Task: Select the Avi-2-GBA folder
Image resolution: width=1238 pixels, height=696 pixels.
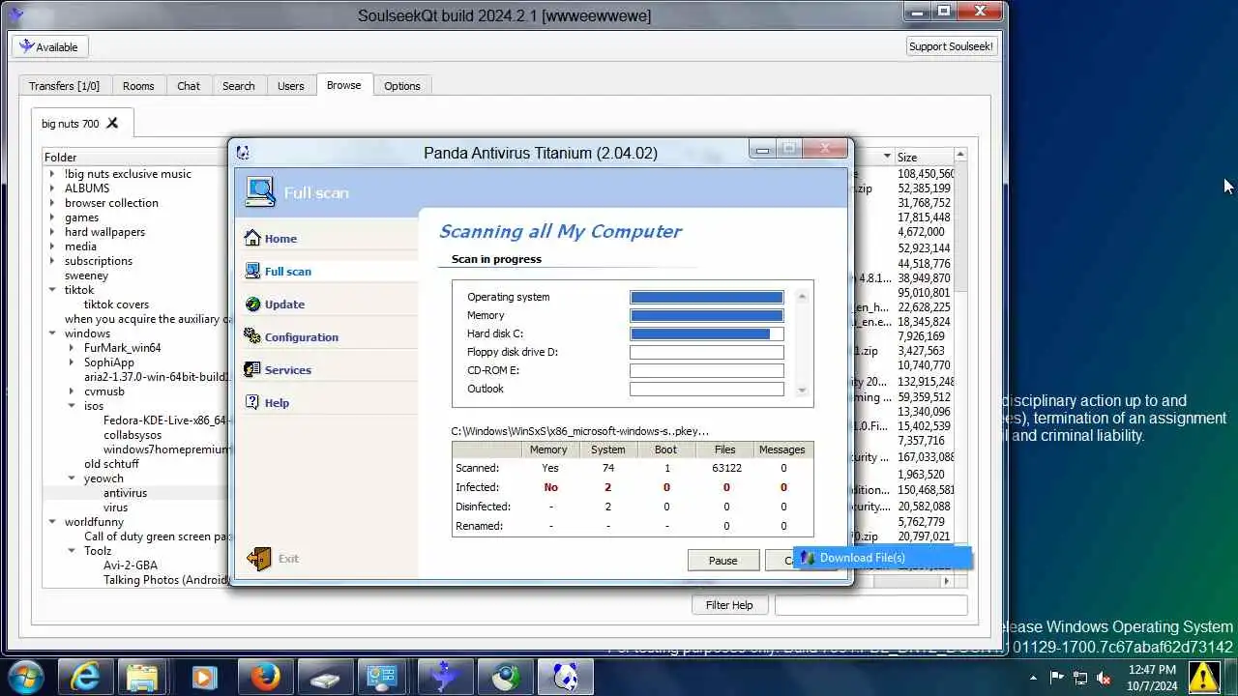Action: tap(130, 565)
